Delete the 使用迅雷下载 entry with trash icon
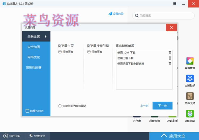This screenshot has height=140, width=199. (x=170, y=58)
